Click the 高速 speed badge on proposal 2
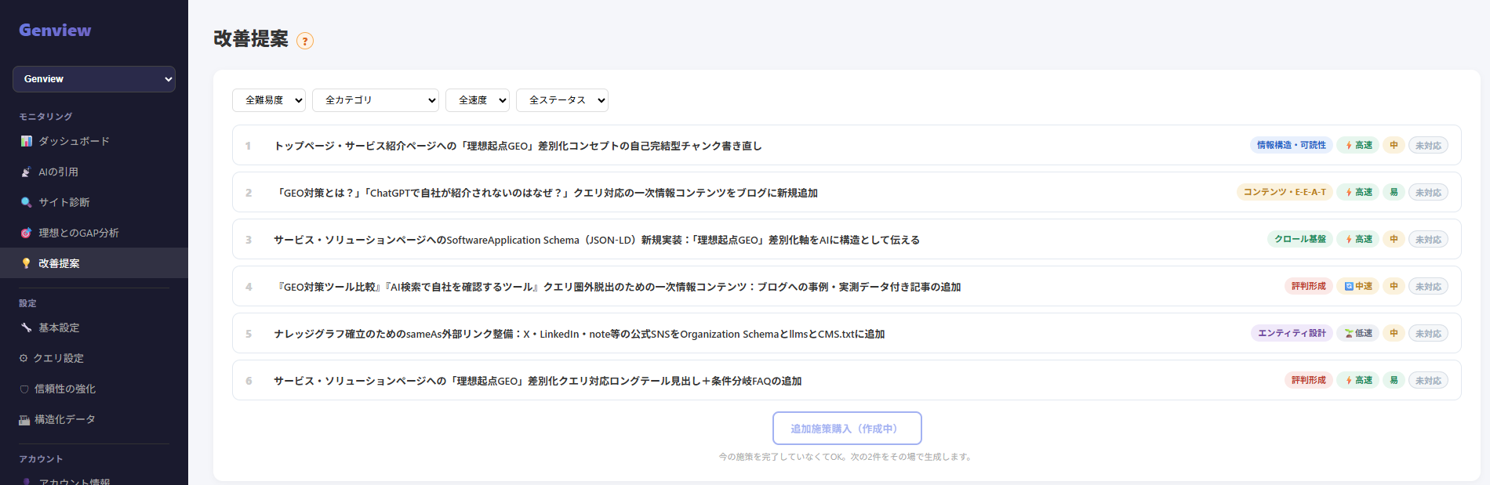 coord(1359,192)
